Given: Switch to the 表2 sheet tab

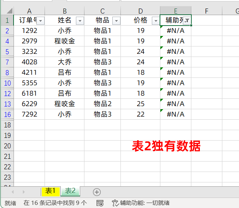Looking at the screenshot, I should [x=70, y=191].
